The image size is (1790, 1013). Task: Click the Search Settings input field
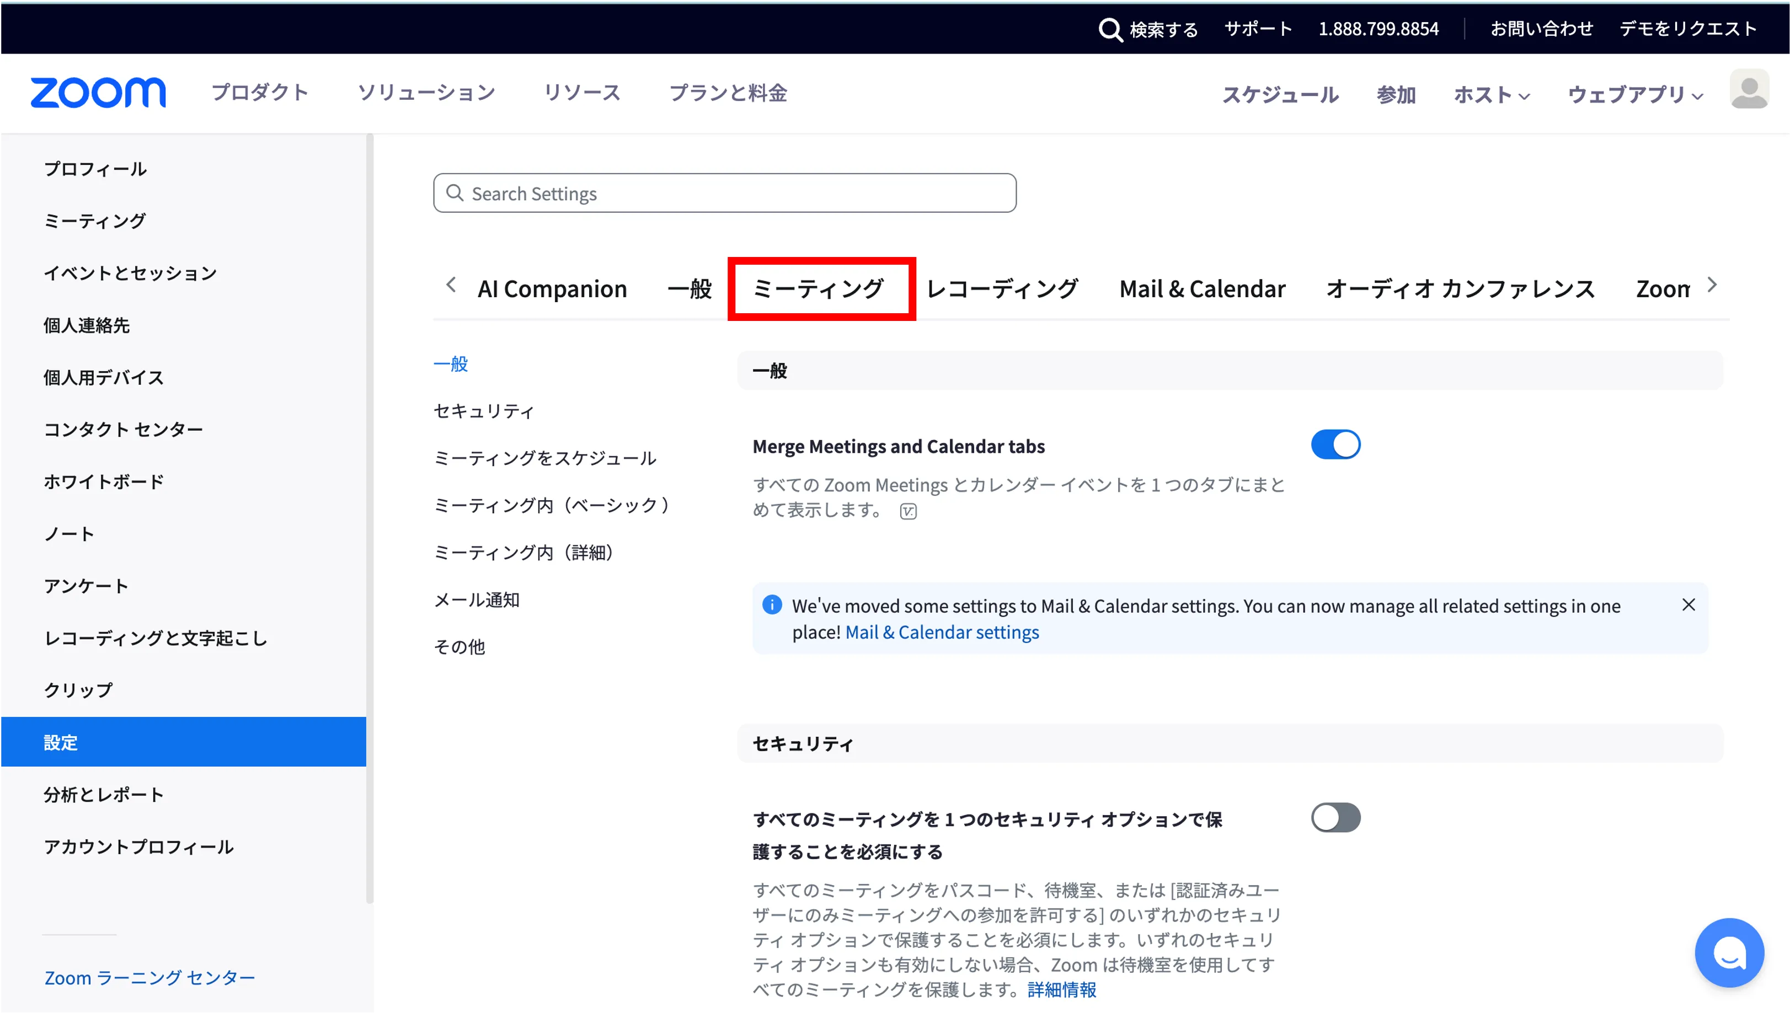724,194
